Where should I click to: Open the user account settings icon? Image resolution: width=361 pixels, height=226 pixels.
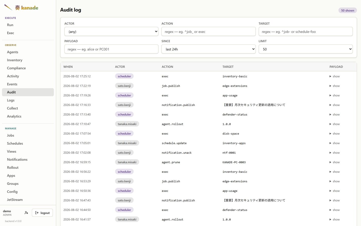click(x=26, y=213)
